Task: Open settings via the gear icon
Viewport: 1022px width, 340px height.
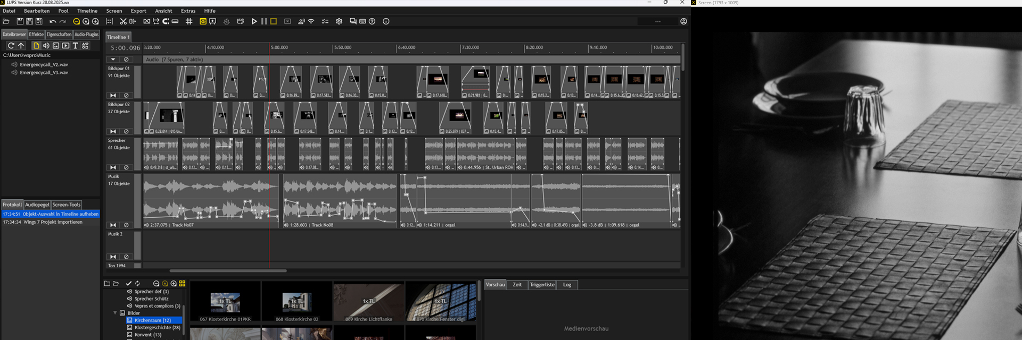Action: pos(339,21)
